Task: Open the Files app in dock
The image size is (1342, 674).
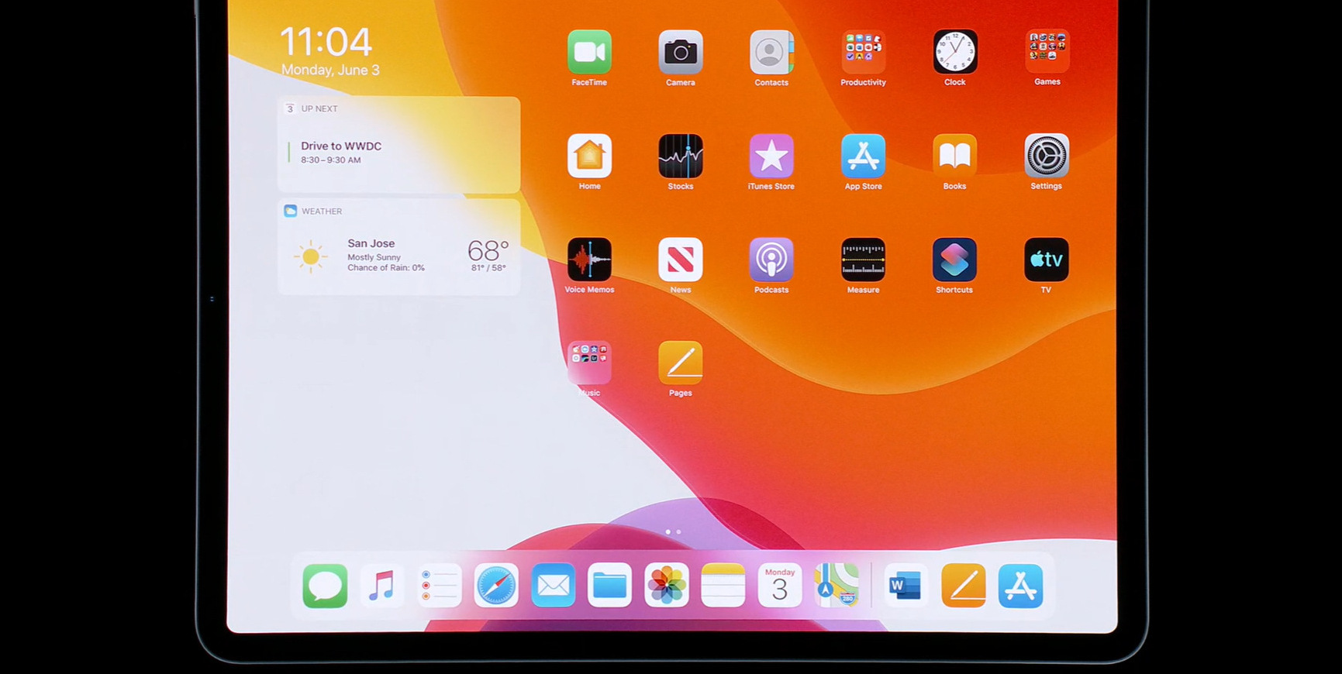Action: click(x=609, y=586)
